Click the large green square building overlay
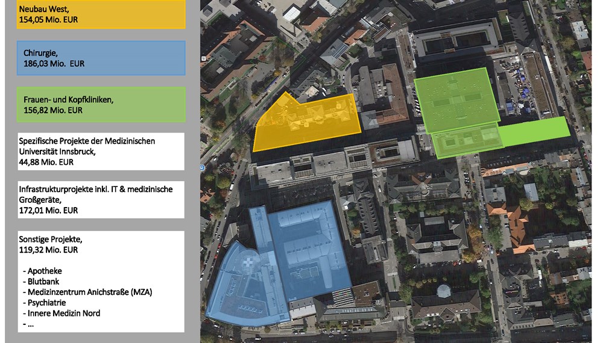The height and width of the screenshot is (343, 603). 456,100
